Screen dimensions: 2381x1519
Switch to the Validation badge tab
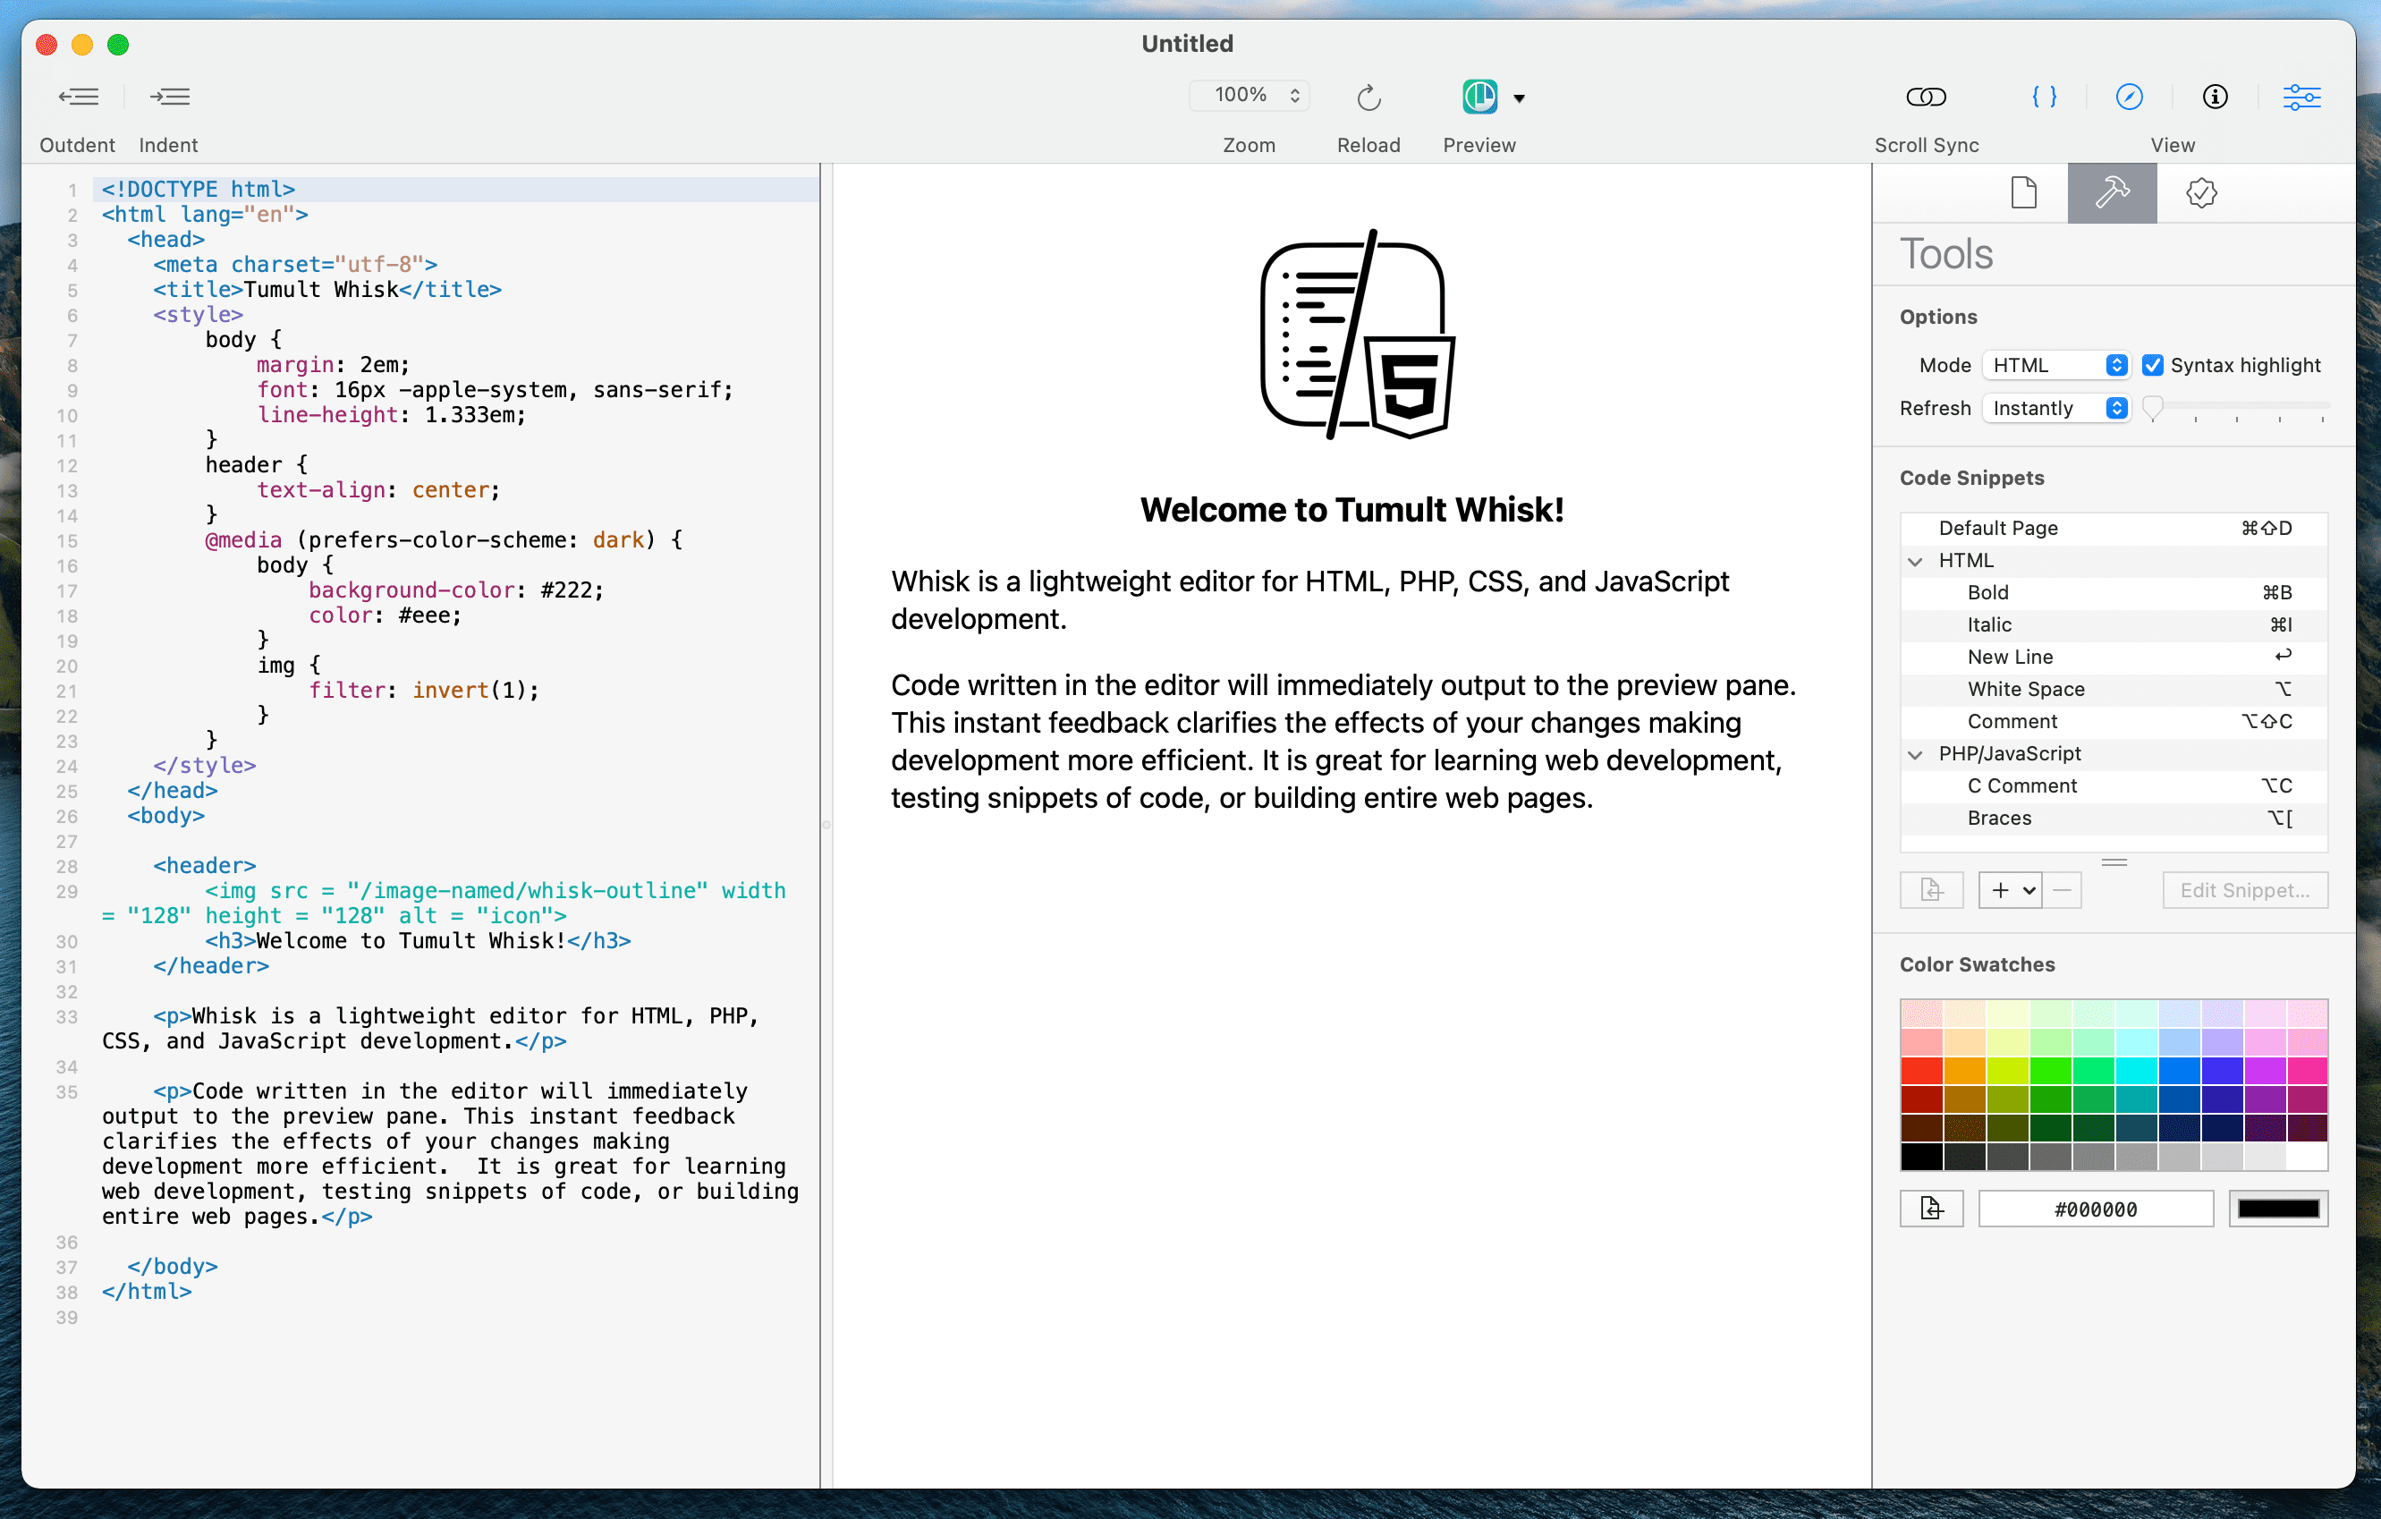point(2201,193)
